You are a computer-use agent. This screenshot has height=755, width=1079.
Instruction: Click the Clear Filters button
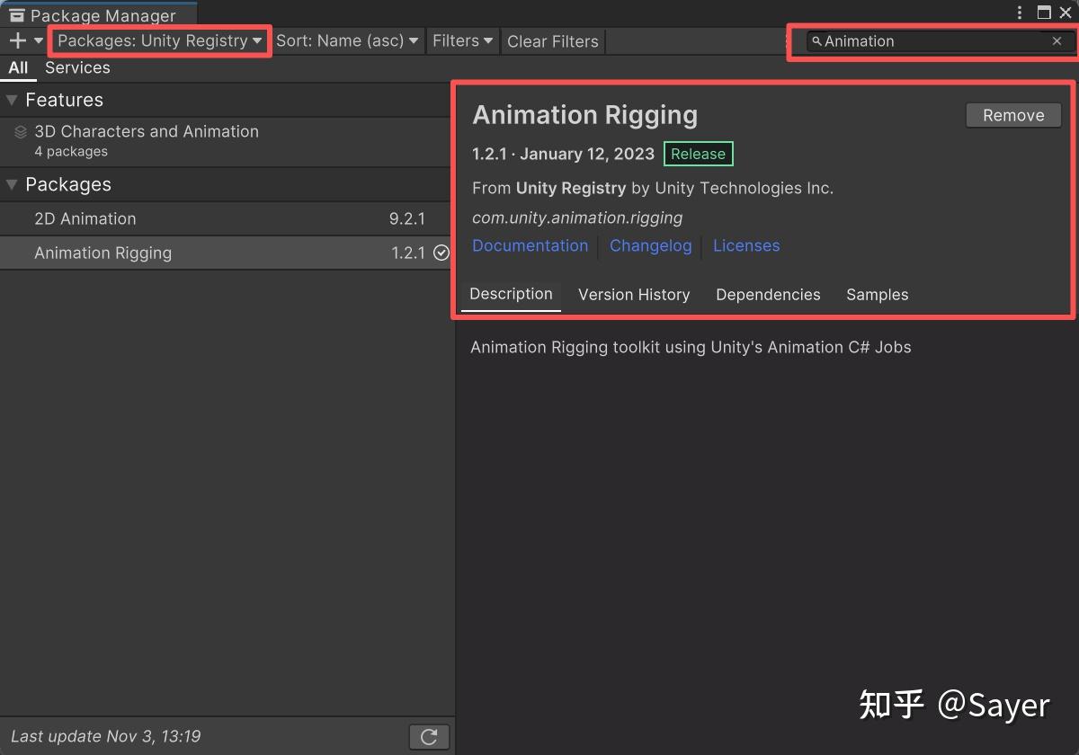pos(552,41)
